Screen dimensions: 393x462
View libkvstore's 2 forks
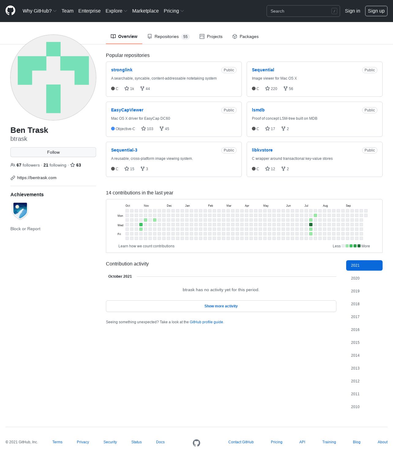click(x=285, y=169)
